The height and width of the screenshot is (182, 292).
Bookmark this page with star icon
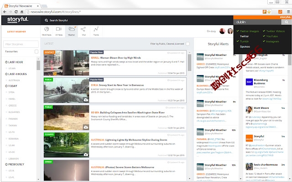(x=269, y=12)
